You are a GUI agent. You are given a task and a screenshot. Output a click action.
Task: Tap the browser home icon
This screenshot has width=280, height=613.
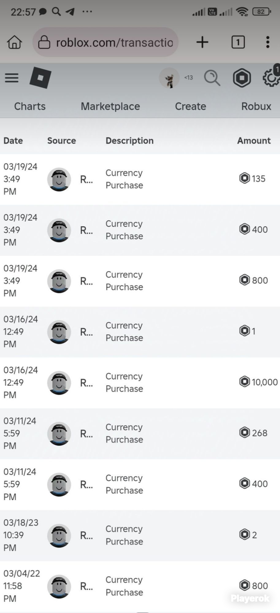(14, 42)
